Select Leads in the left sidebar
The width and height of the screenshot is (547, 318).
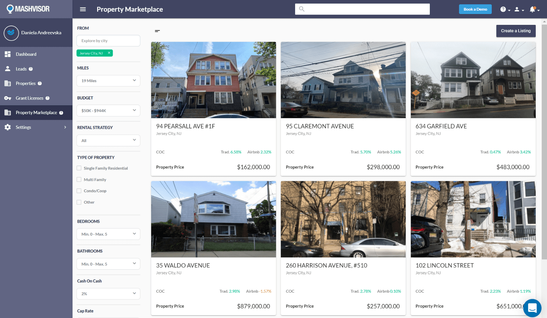point(21,69)
